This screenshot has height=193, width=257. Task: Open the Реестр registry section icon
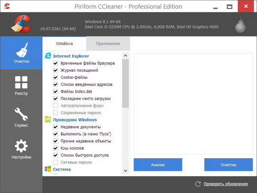pyautogui.click(x=21, y=82)
